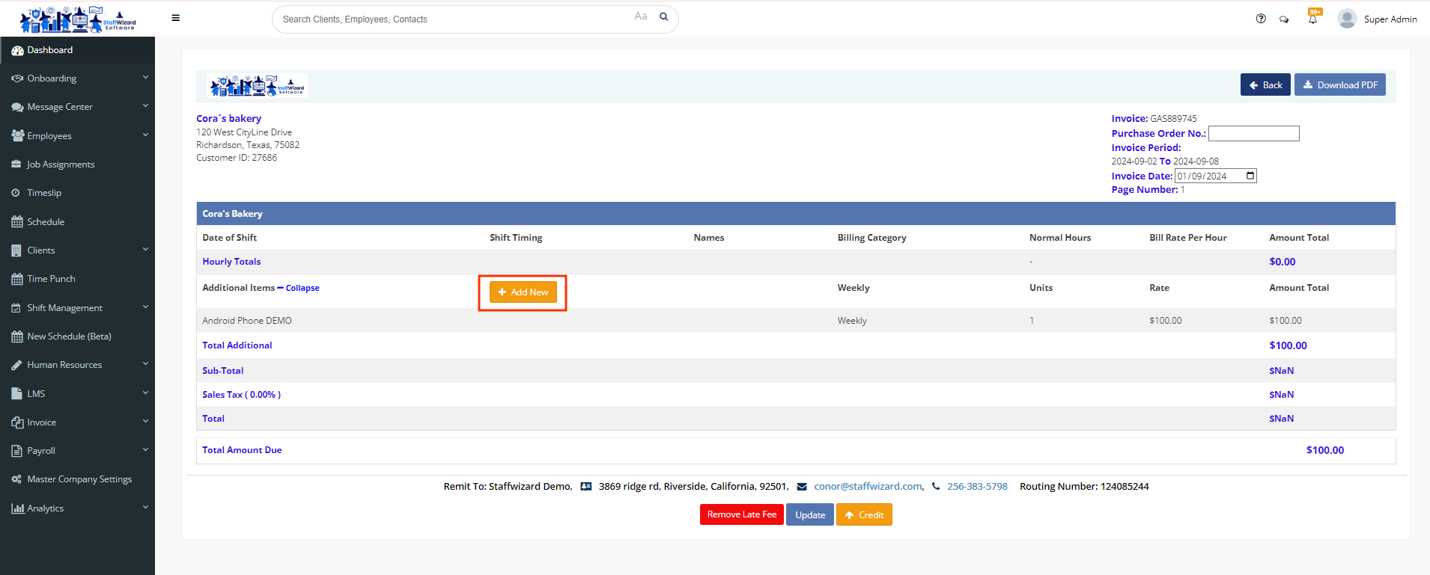Click the Message Center chat icon

(17, 108)
